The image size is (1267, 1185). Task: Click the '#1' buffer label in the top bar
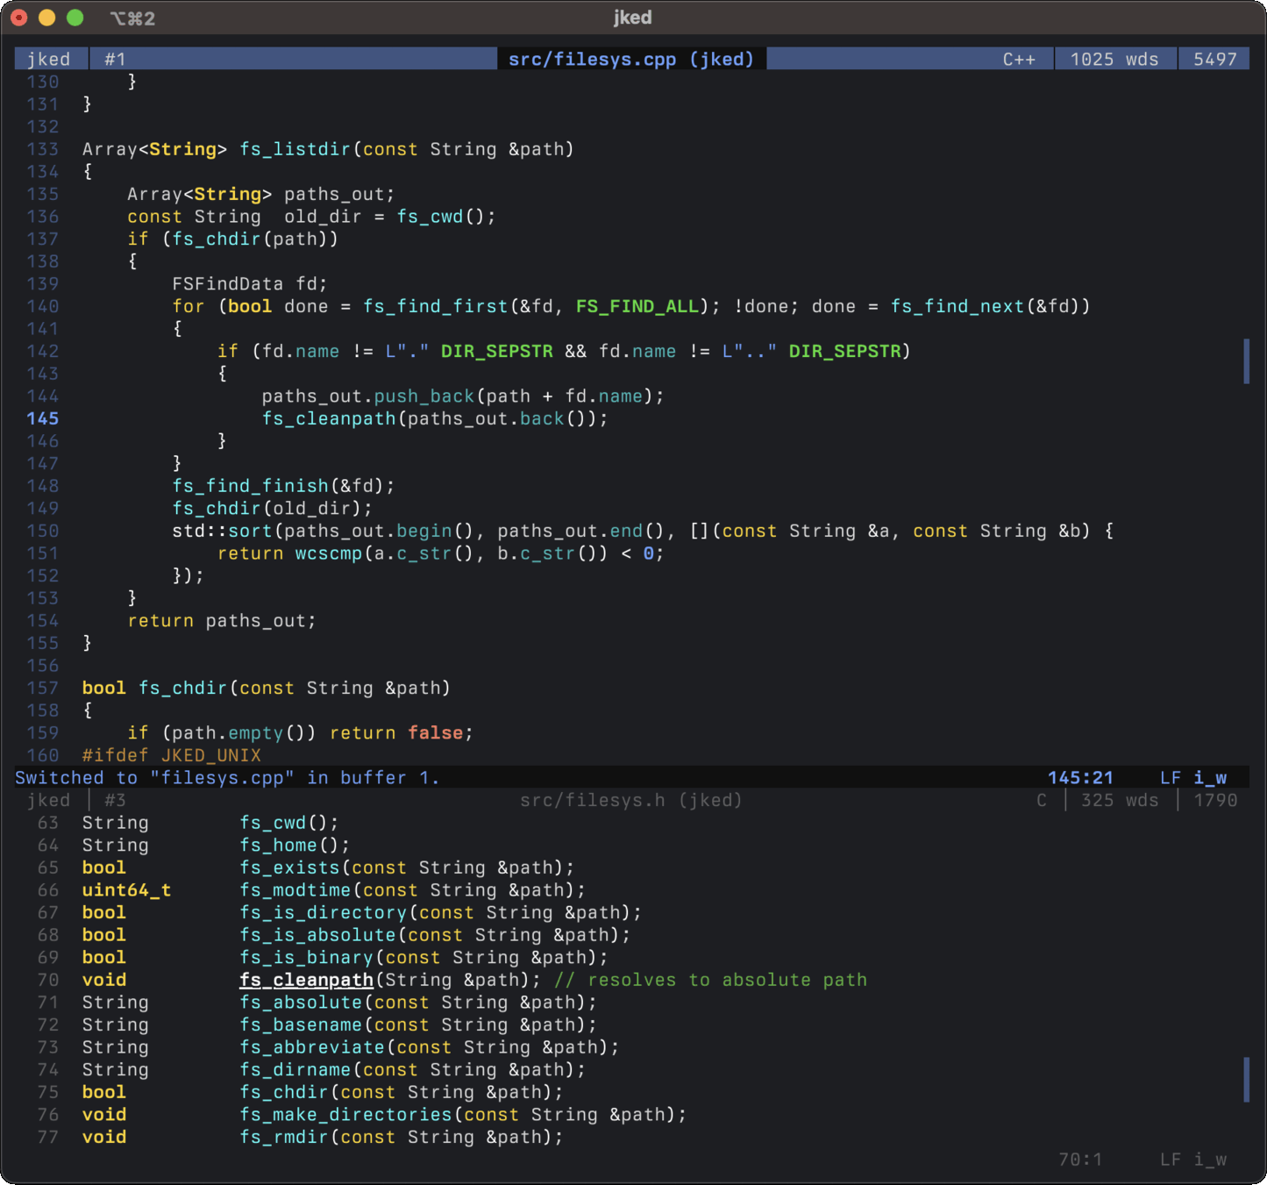115,59
